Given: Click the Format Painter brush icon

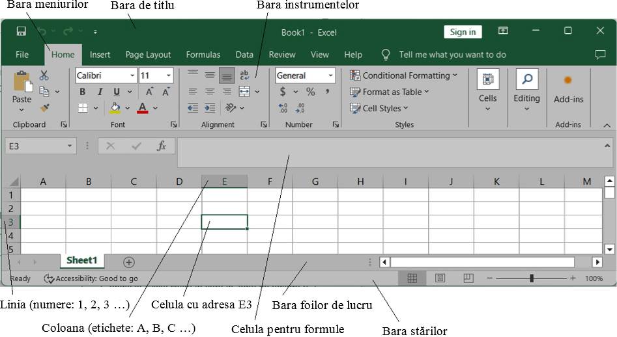Looking at the screenshot, I should 44,107.
